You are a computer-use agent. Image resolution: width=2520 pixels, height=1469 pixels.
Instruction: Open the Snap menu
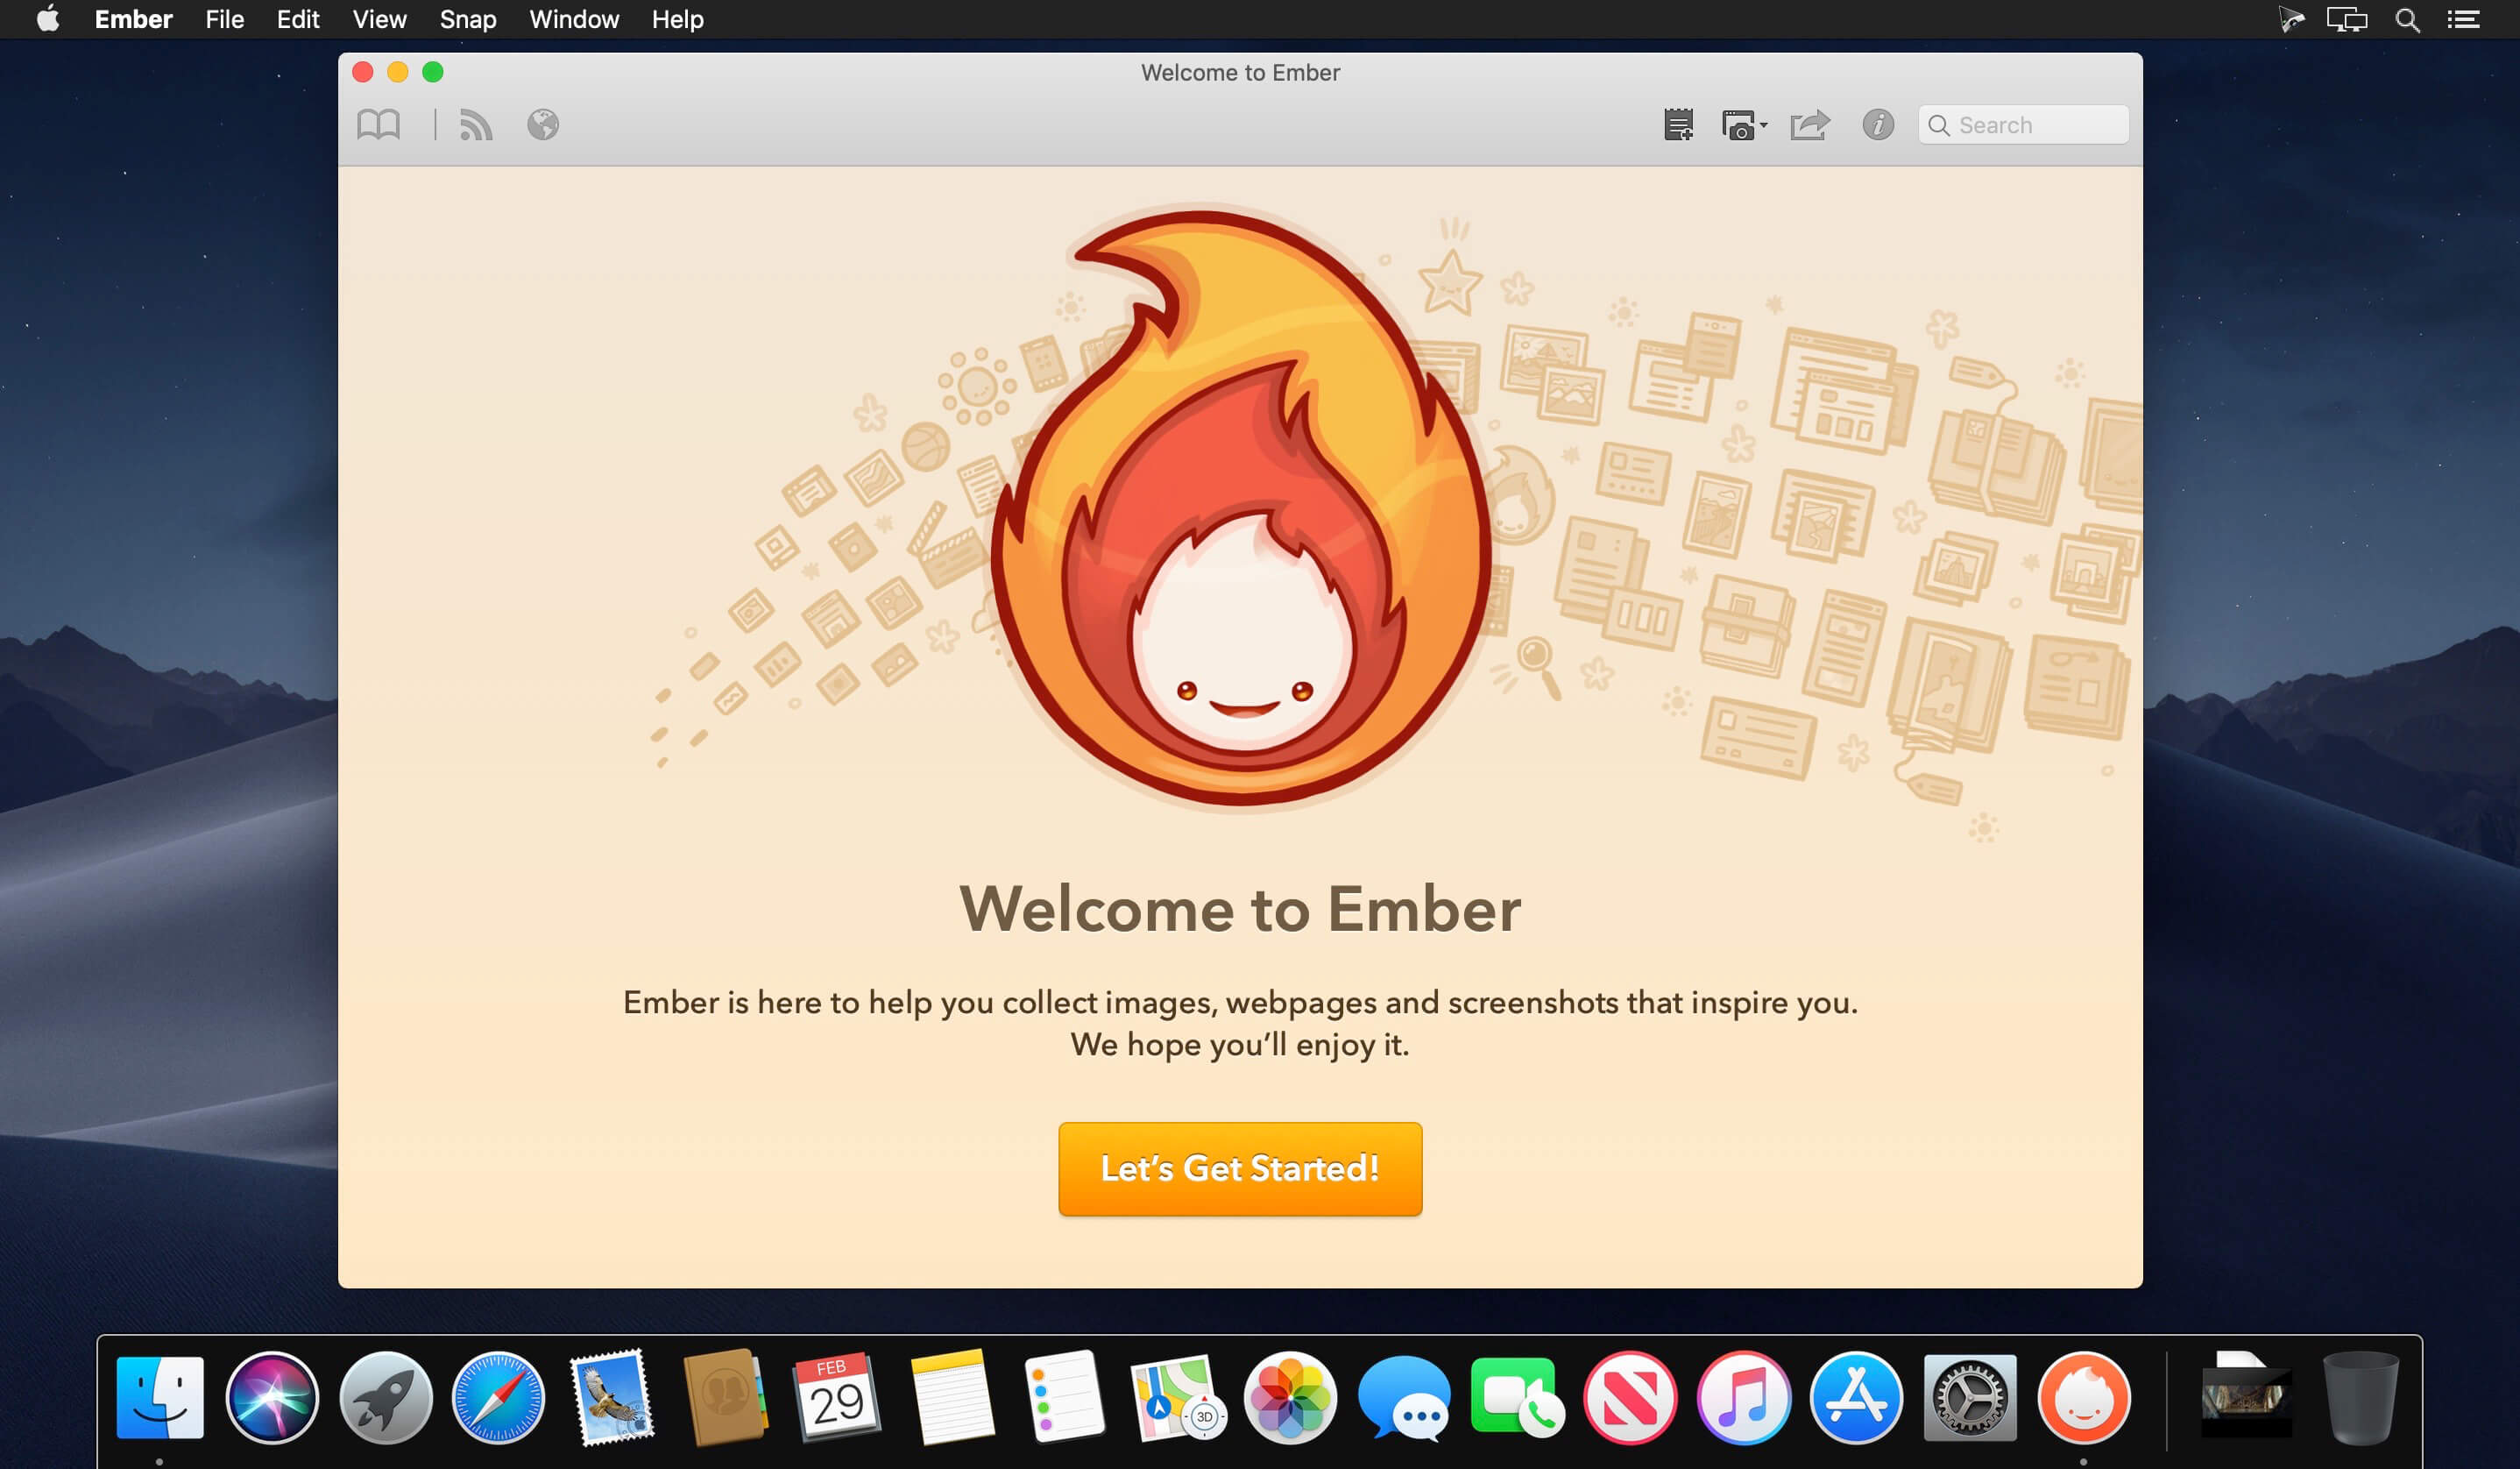[x=468, y=19]
